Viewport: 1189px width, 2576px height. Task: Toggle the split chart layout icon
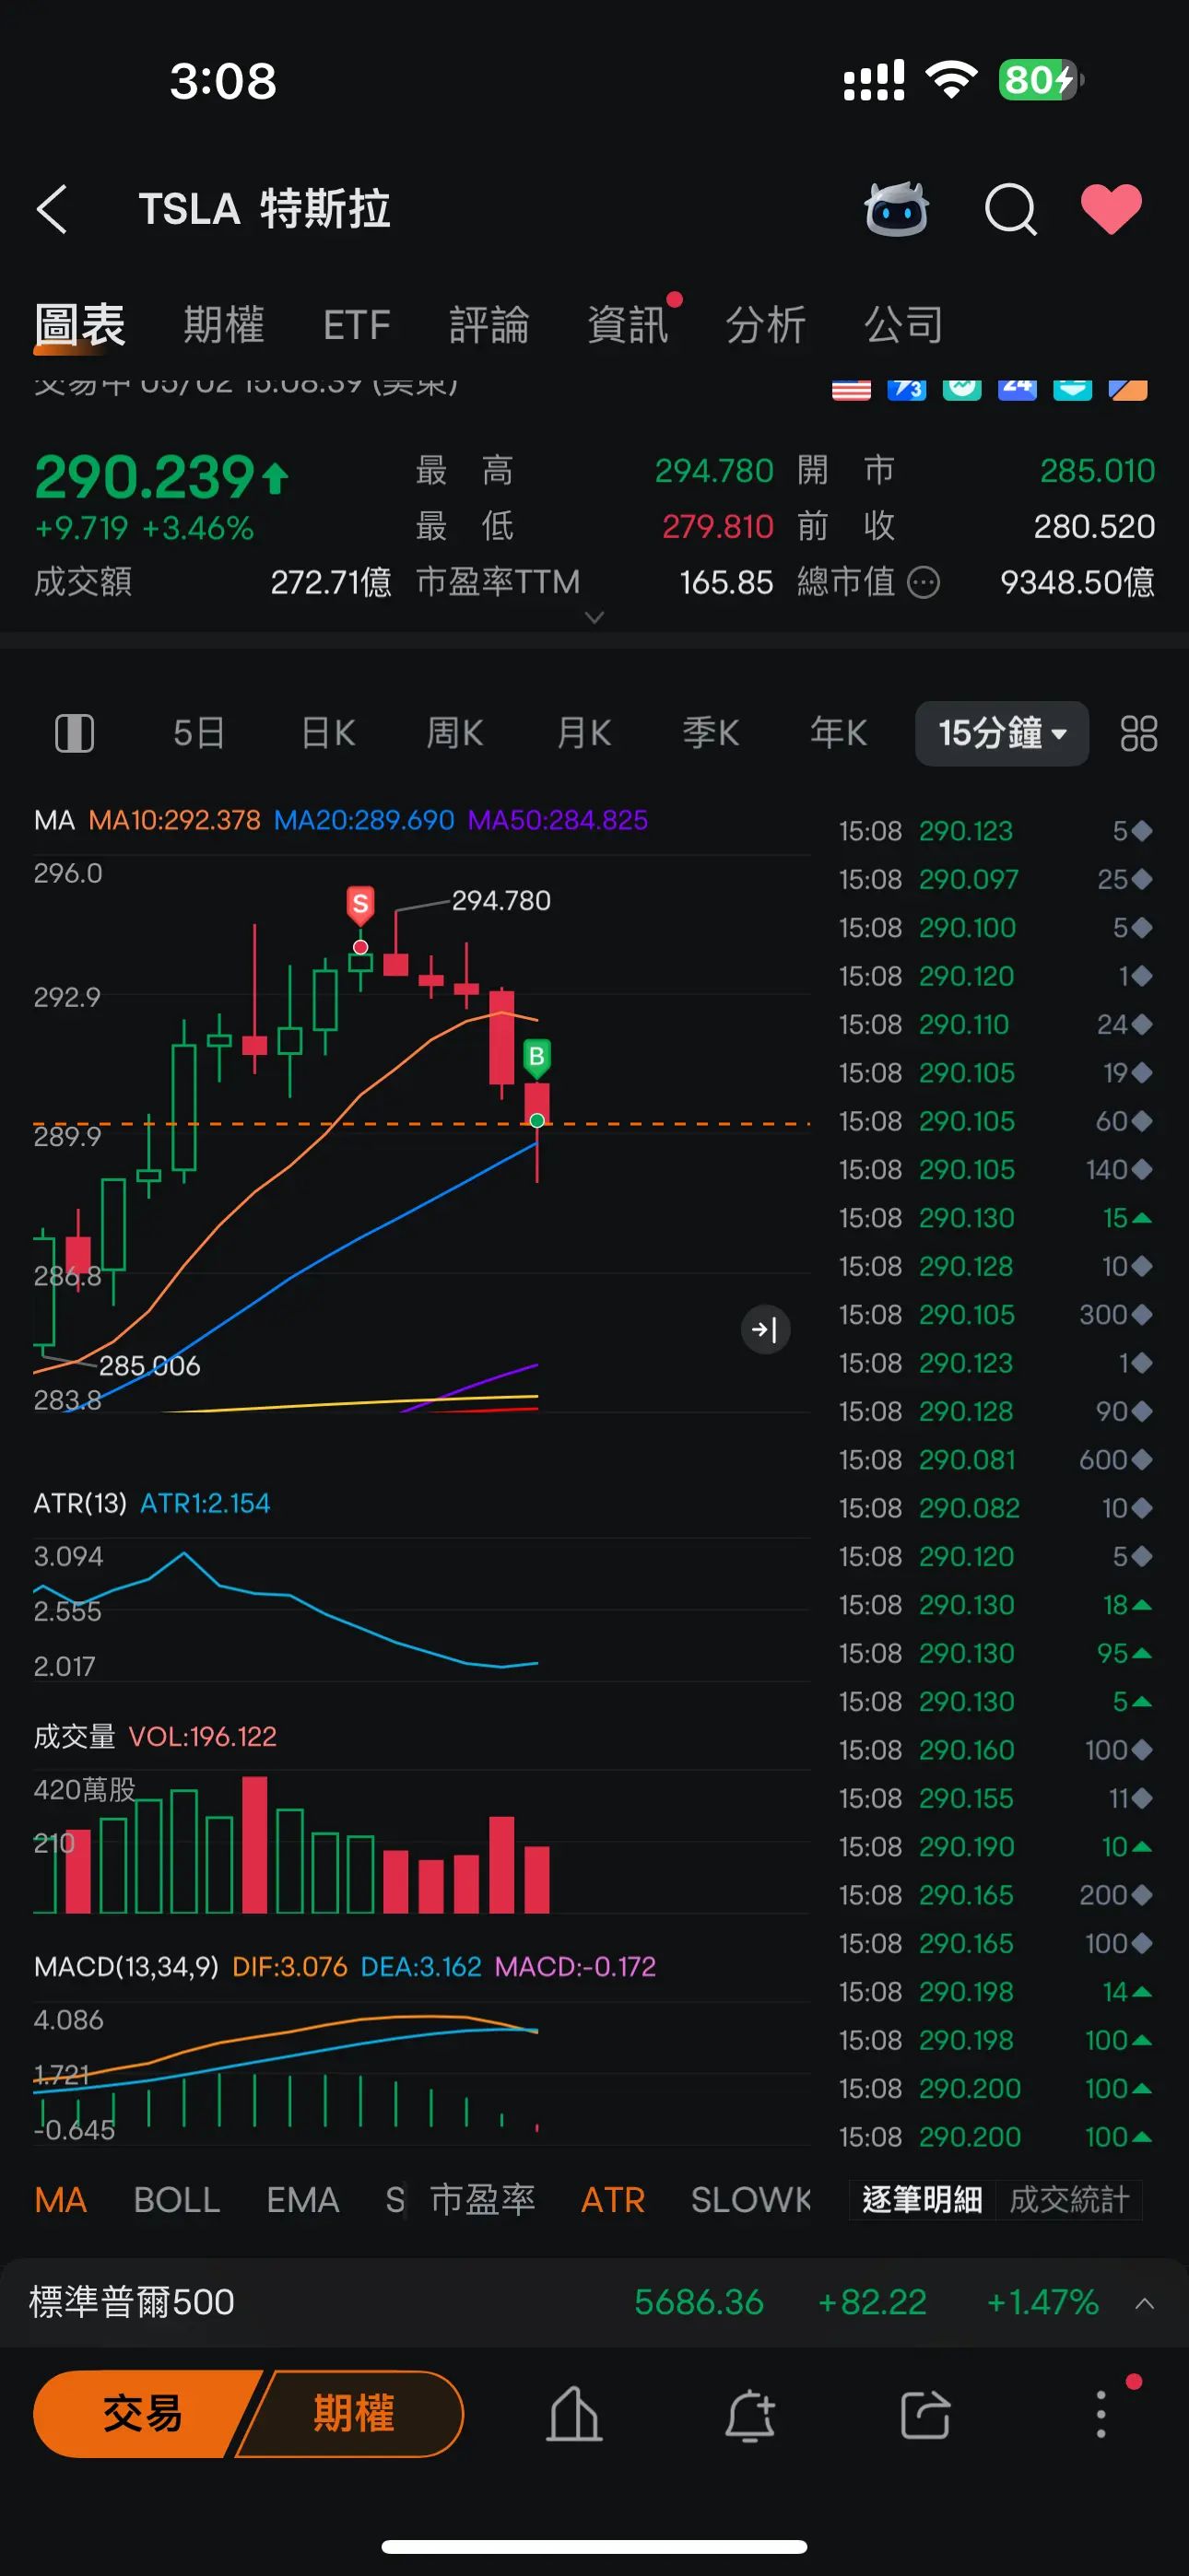(x=74, y=733)
